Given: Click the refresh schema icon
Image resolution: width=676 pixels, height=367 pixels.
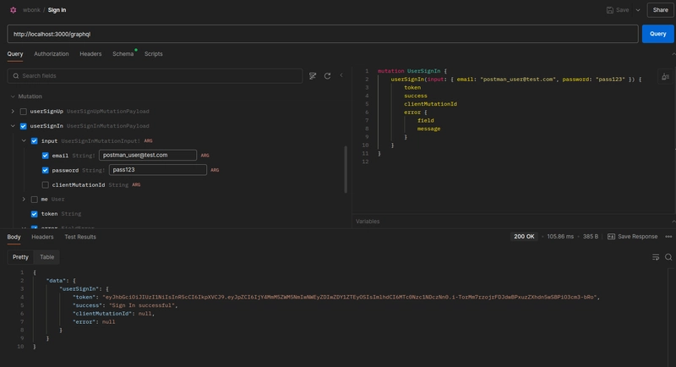Looking at the screenshot, I should (x=327, y=76).
